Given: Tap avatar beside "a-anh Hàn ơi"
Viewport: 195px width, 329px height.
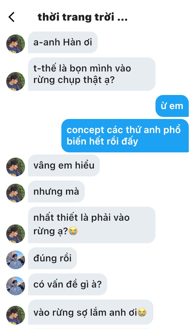Looking at the screenshot, I should (16, 44).
